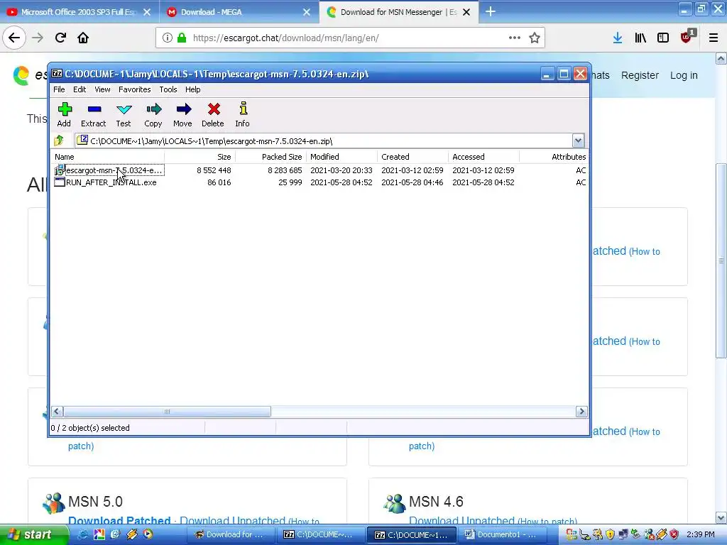
Task: Open Firefox hamburger menu
Action: pos(714,38)
